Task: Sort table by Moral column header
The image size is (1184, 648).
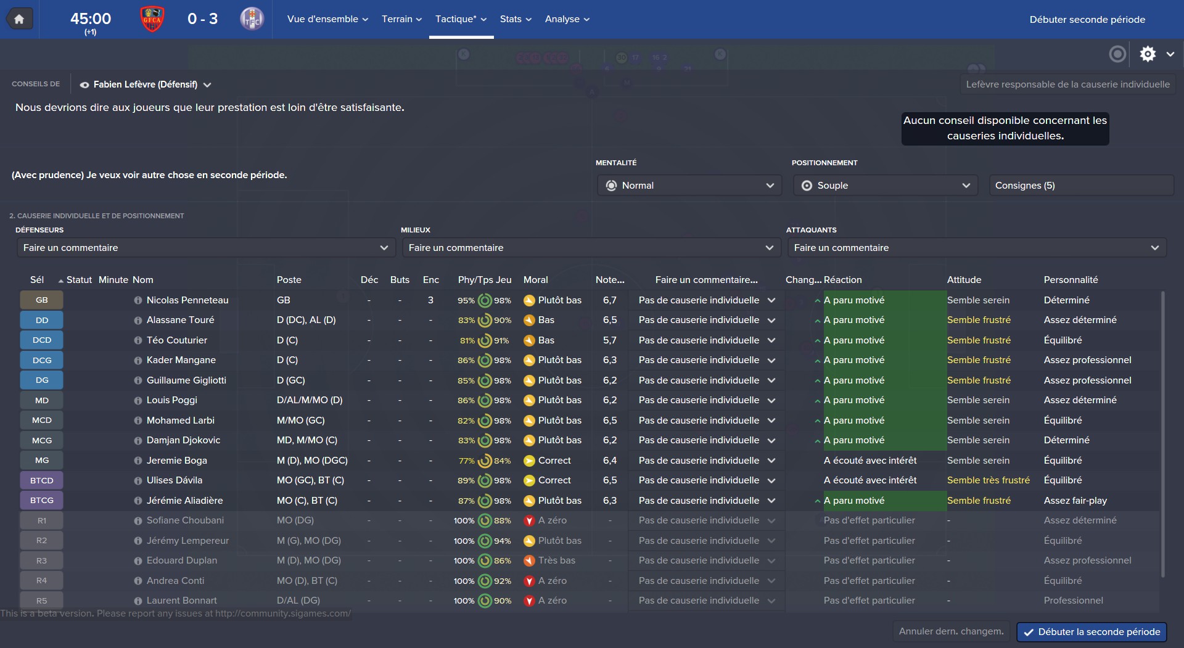Action: click(x=535, y=280)
